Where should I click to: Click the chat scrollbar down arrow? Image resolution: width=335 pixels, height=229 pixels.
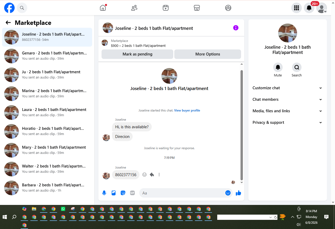point(242,182)
